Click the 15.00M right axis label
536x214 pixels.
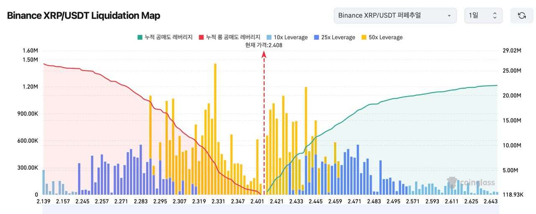511,121
